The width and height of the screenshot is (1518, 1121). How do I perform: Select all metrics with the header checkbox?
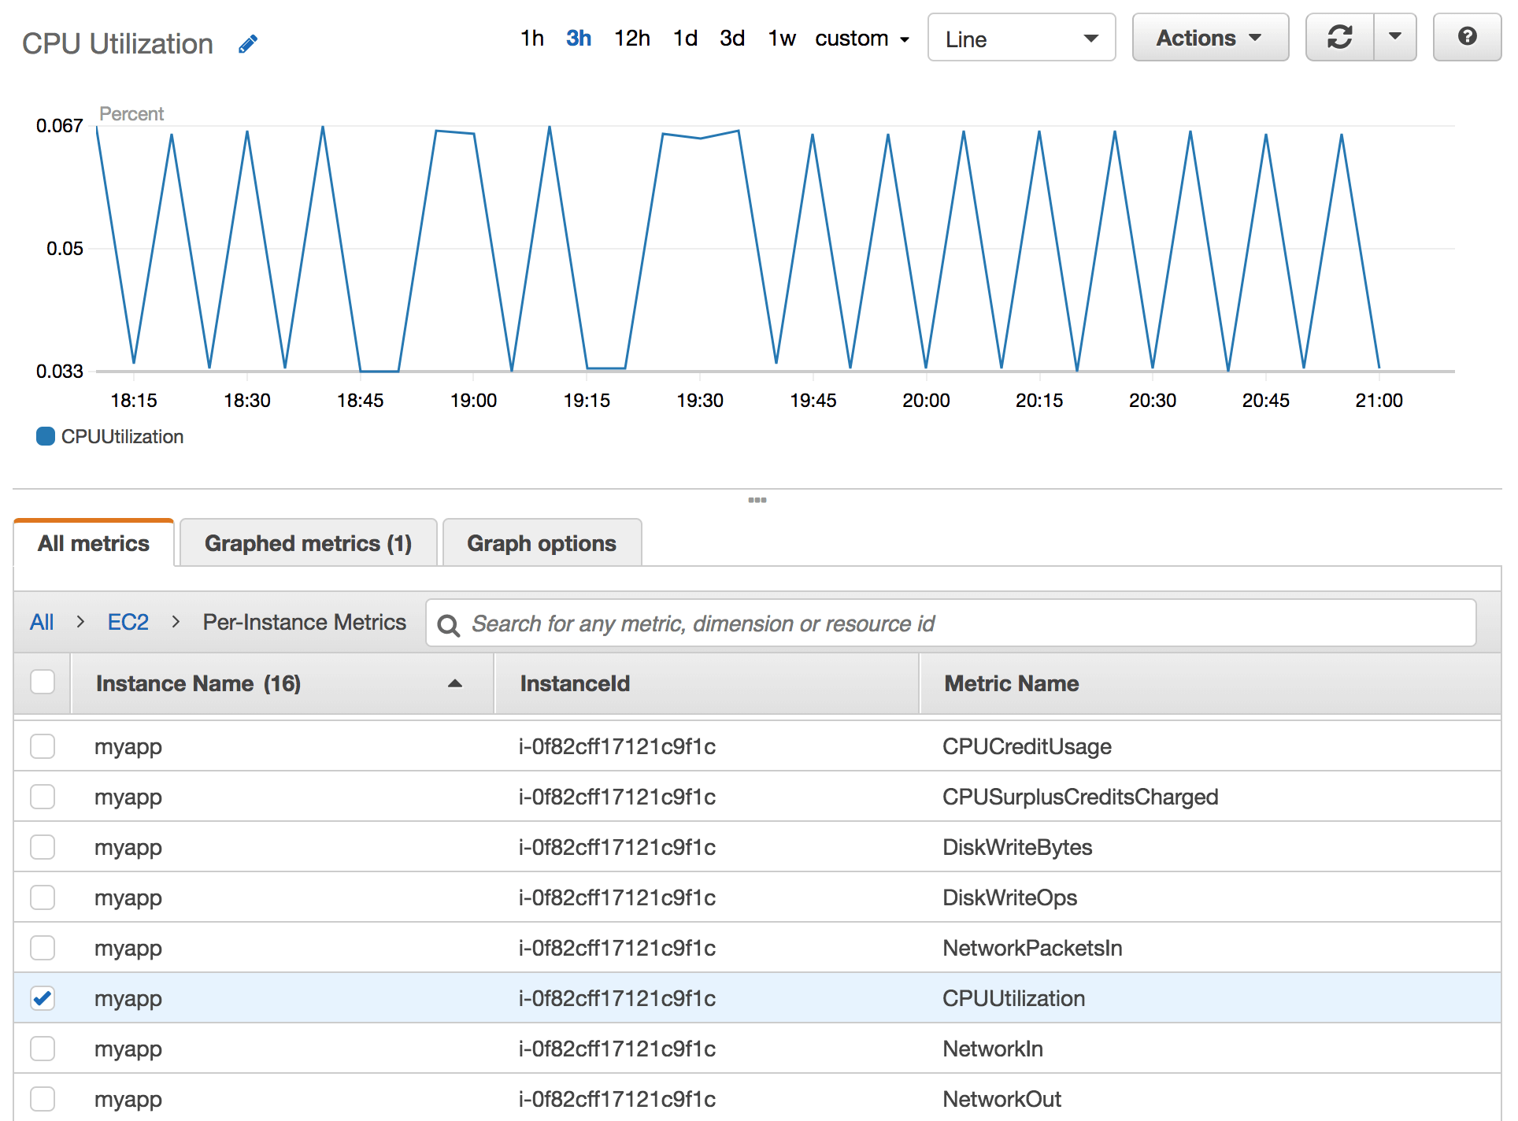pos(43,682)
